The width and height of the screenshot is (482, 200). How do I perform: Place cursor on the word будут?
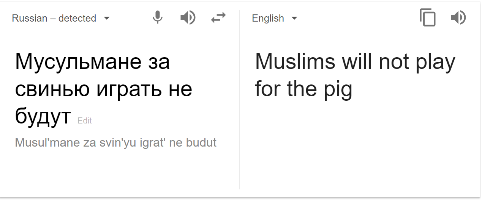(43, 116)
